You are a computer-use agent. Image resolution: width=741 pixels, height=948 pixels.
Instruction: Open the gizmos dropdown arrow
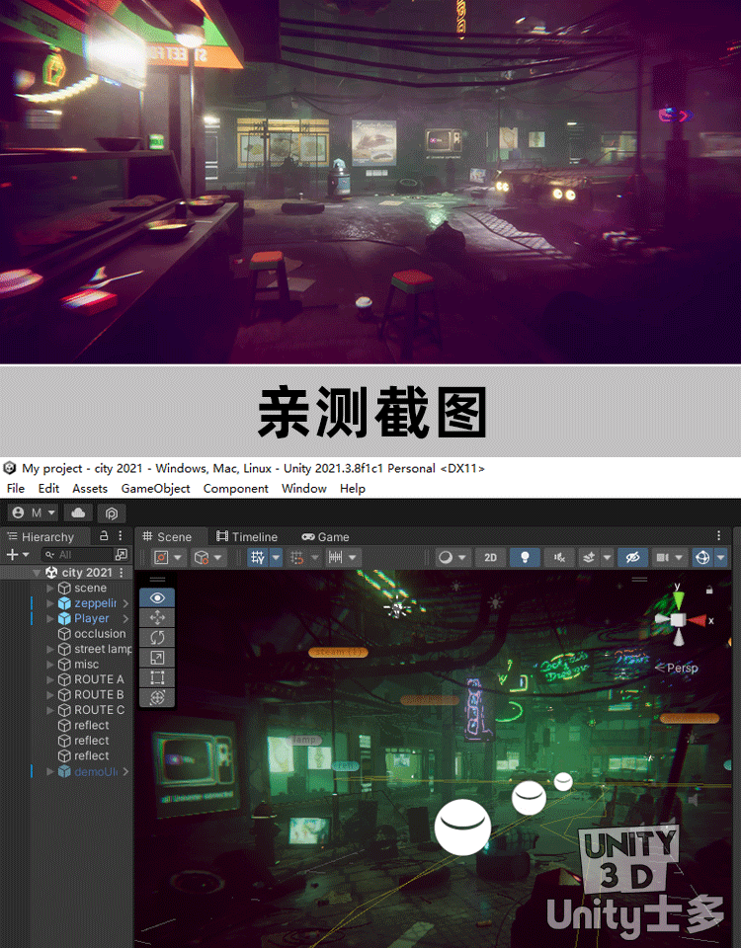point(720,557)
